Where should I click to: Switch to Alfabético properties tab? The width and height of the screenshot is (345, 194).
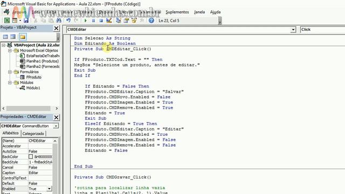coord(11,133)
